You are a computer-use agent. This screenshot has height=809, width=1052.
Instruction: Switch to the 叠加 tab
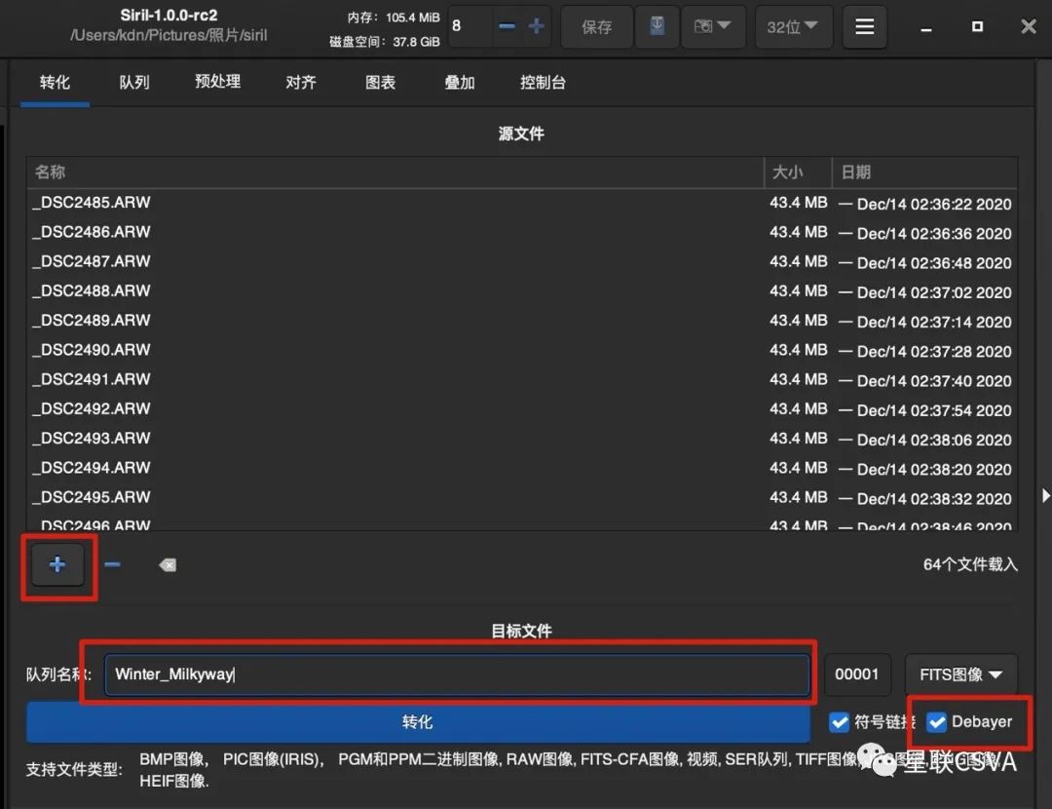coord(459,83)
